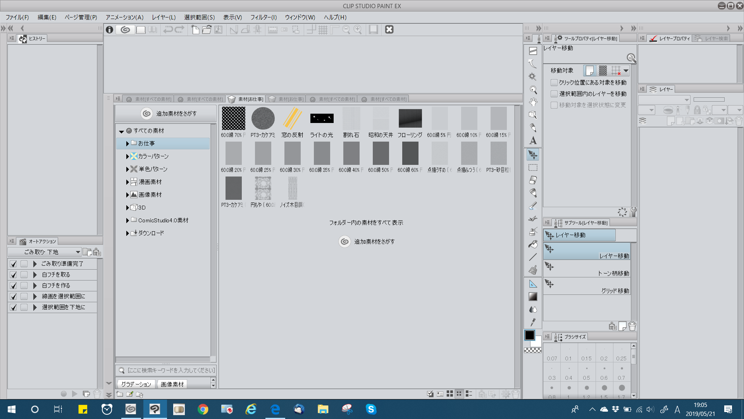Select the Blend droplets tool
This screenshot has width=744, height=419.
pyautogui.click(x=533, y=310)
